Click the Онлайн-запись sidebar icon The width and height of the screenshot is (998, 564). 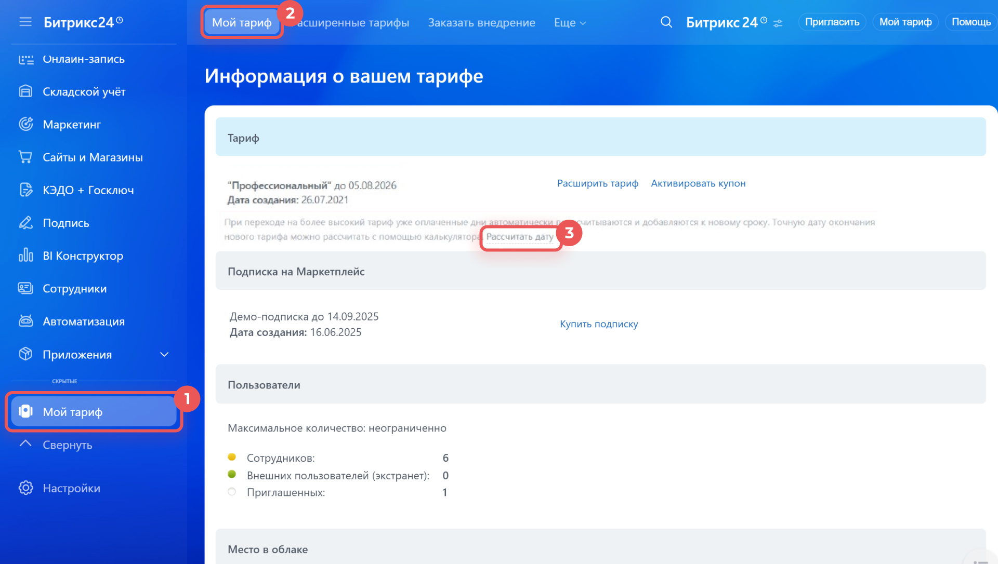(x=25, y=59)
